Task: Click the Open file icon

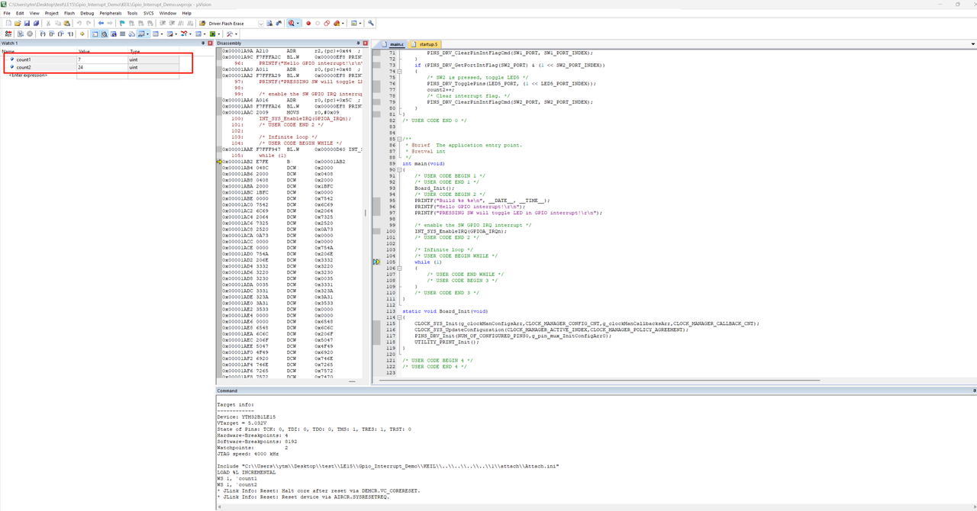Action: pyautogui.click(x=18, y=23)
